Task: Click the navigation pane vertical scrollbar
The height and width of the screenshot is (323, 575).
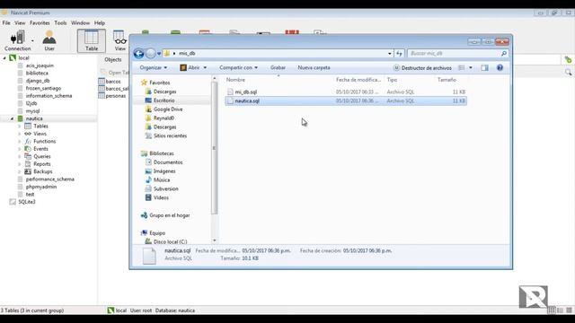Action: tap(215, 148)
